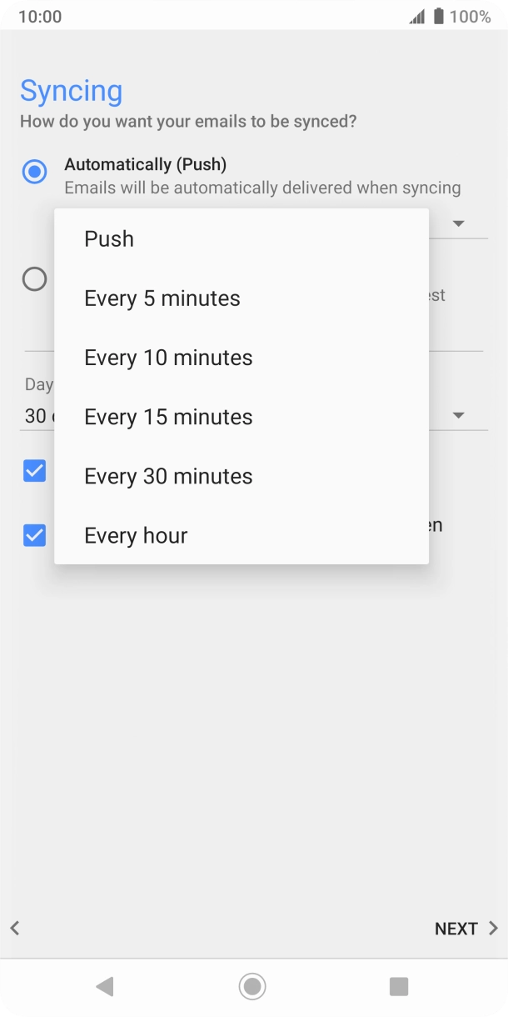Open the 30 days dropdown arrow
Image resolution: width=508 pixels, height=1017 pixels.
(459, 413)
